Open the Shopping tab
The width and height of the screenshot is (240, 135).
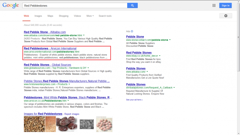click(x=63, y=16)
